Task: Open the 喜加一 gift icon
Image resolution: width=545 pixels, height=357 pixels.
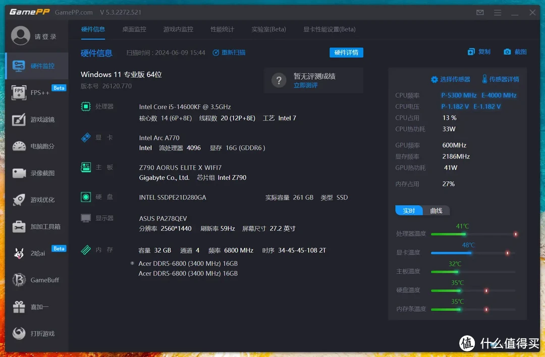Action: pos(19,307)
